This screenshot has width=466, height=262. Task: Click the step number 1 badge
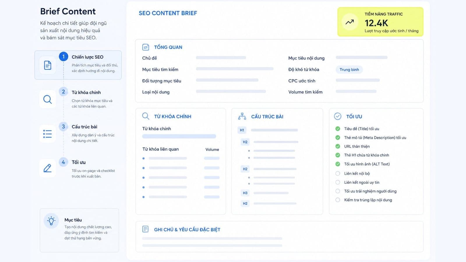(x=63, y=56)
